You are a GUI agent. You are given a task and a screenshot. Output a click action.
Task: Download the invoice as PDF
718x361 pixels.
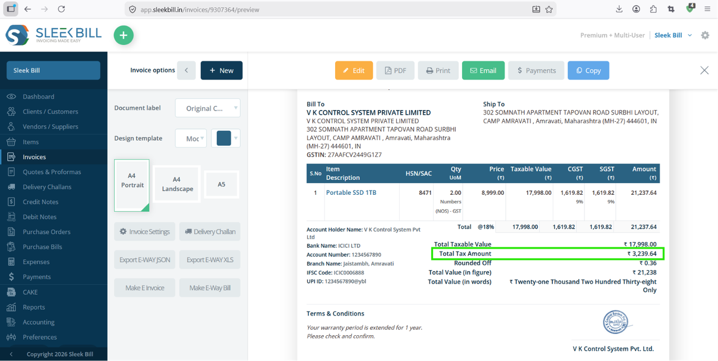[395, 70]
